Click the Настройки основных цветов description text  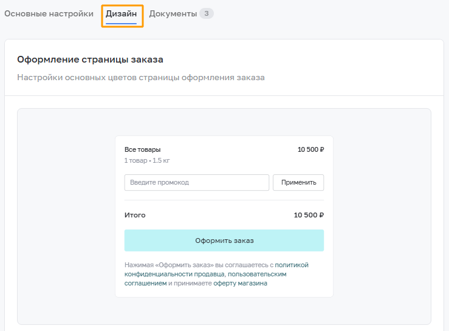coord(141,78)
